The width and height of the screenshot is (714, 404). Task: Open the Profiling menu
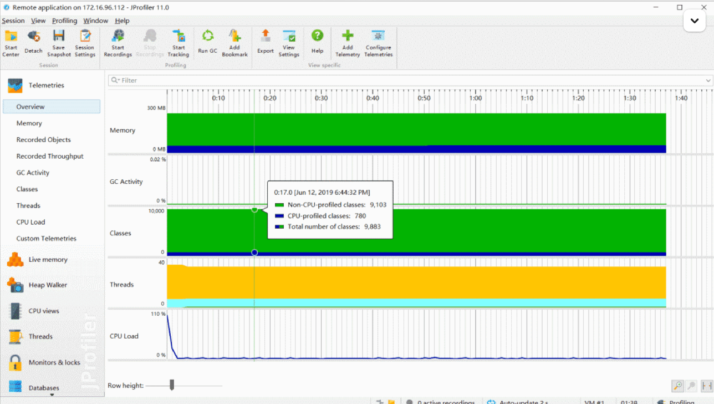pos(64,21)
